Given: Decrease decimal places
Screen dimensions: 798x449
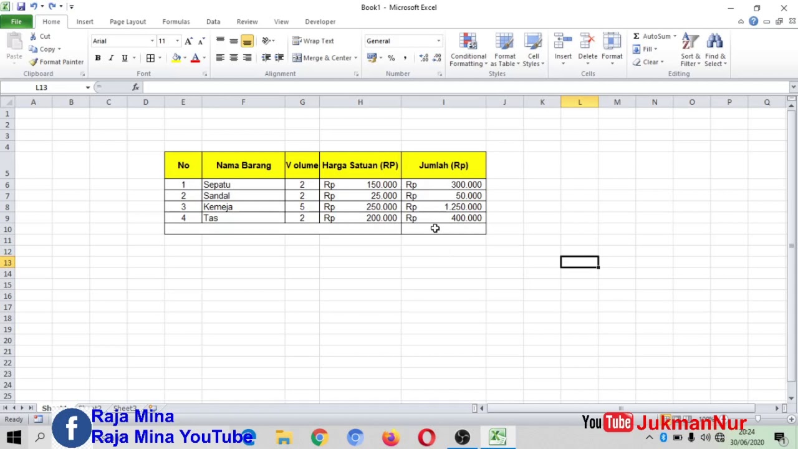Looking at the screenshot, I should 437,58.
